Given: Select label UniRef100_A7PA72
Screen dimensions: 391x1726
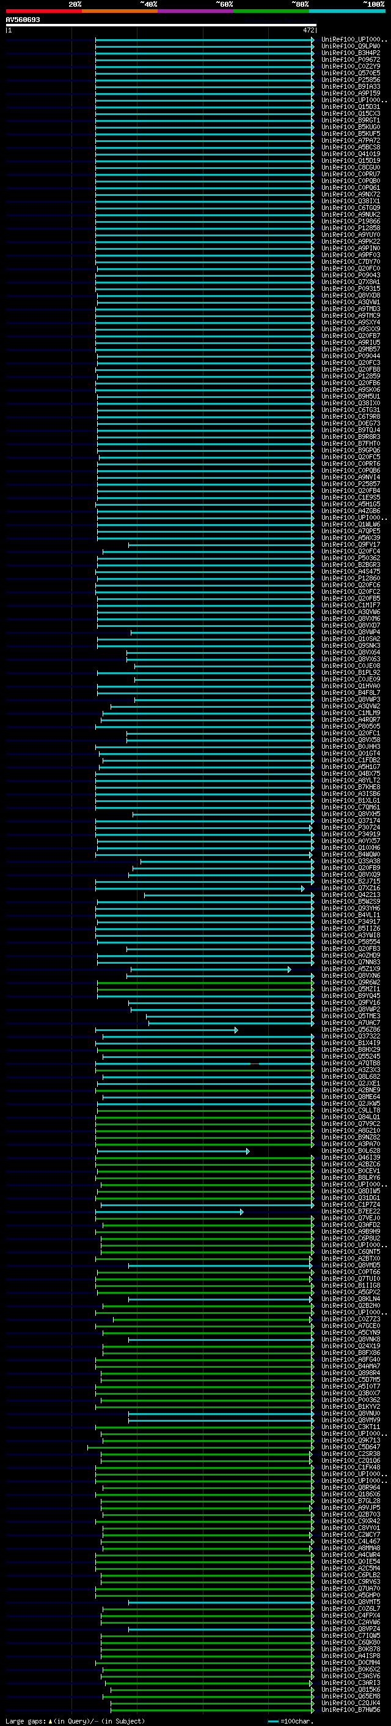Looking at the screenshot, I should [x=351, y=140].
